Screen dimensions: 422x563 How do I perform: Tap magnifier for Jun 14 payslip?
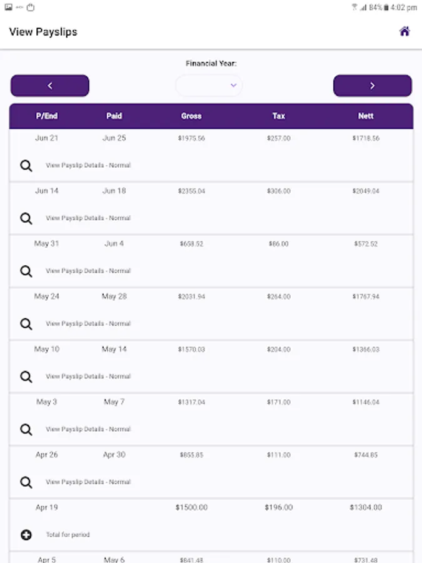pos(26,218)
